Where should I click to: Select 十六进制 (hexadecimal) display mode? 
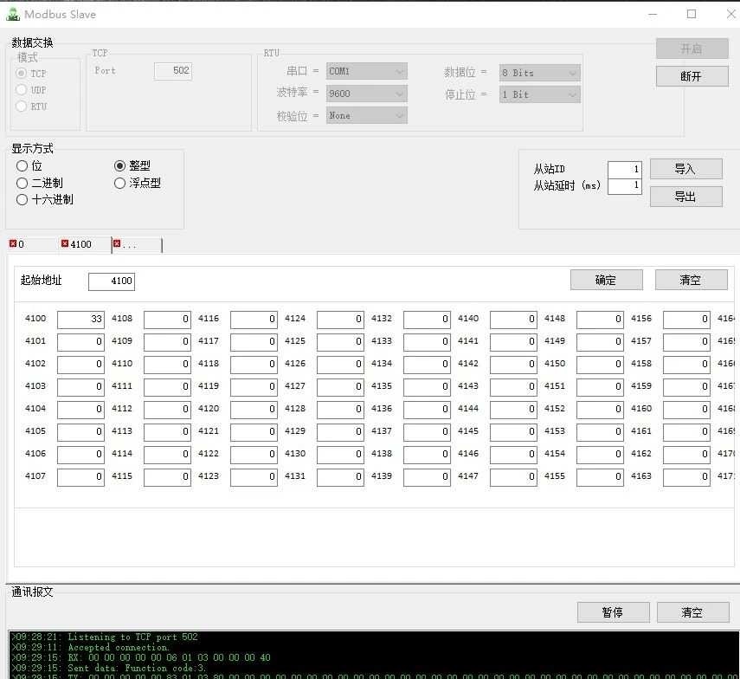(21, 199)
